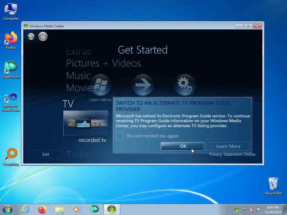
Task: Click the Media Center back arrow button
Action: (x=31, y=36)
